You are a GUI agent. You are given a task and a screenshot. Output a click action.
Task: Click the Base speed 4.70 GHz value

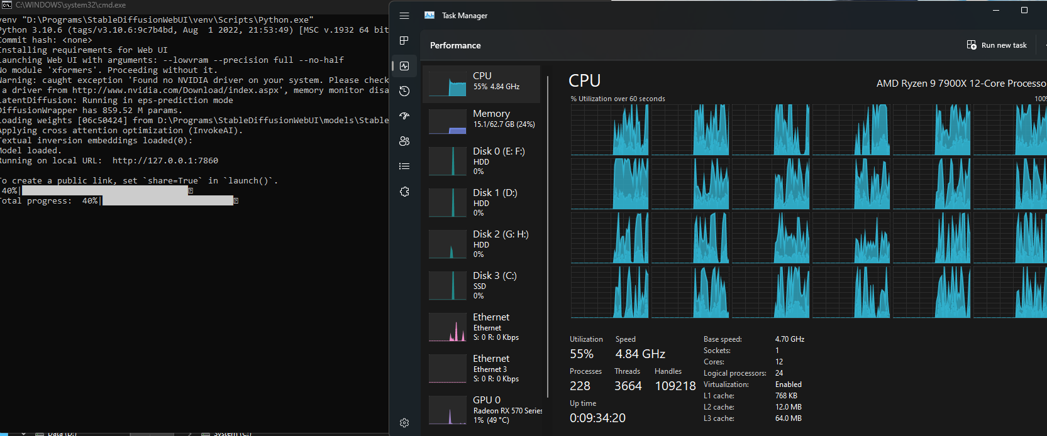tap(790, 339)
